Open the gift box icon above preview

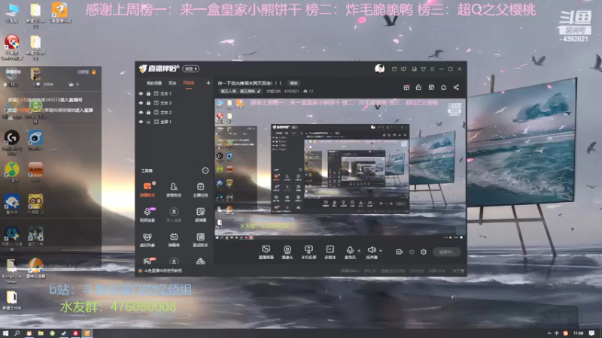pyautogui.click(x=406, y=87)
